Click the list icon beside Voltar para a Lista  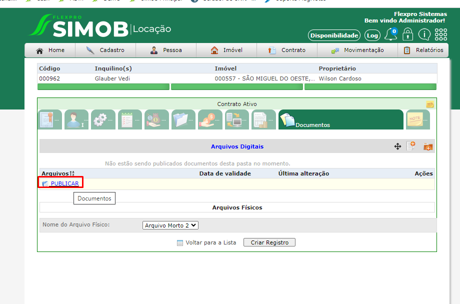[180, 243]
